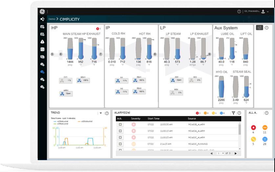The height and width of the screenshot is (172, 275).
Task: Click the ACV valve button 0%
Action: coord(195,80)
